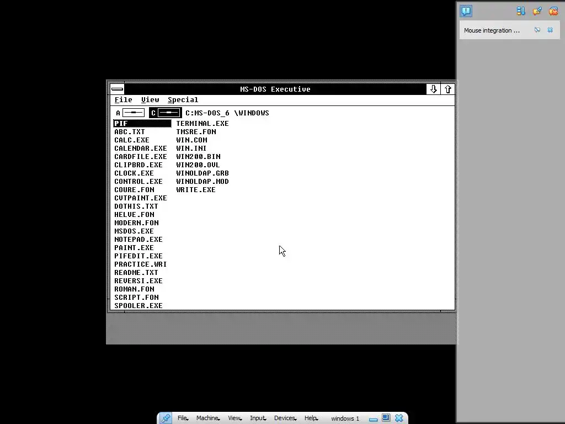This screenshot has width=565, height=424.
Task: Select PAINT.EXE file
Action: [x=134, y=248]
